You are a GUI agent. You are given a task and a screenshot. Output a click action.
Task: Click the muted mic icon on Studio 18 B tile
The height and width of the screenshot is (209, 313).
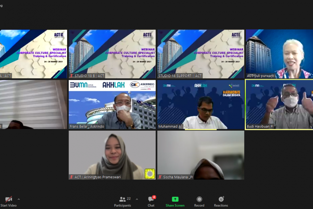[x=72, y=76]
